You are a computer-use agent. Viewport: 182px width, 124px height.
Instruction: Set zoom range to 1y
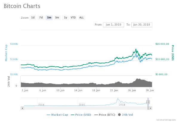click(65, 18)
